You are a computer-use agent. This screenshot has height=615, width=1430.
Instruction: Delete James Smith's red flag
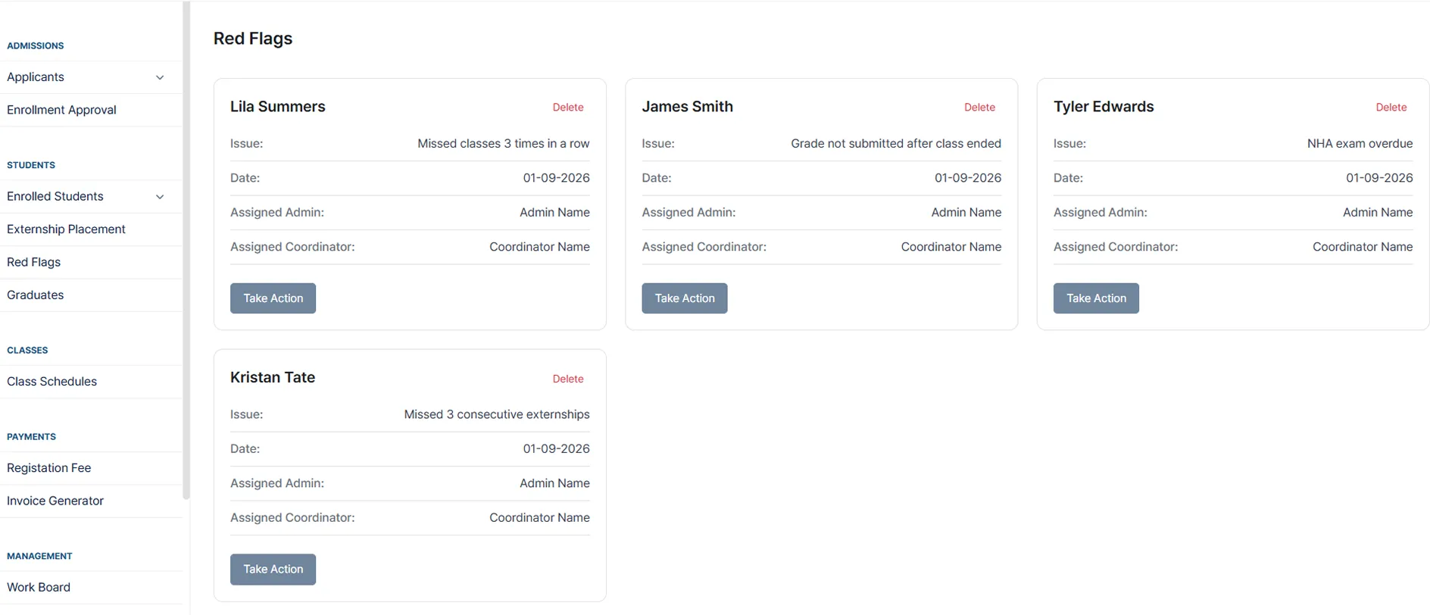click(x=979, y=108)
